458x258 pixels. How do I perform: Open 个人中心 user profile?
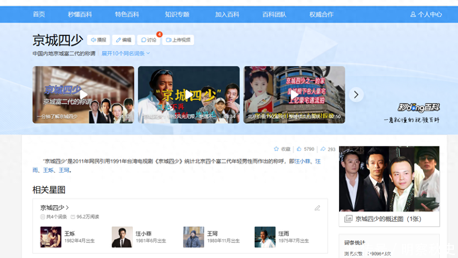pos(426,15)
